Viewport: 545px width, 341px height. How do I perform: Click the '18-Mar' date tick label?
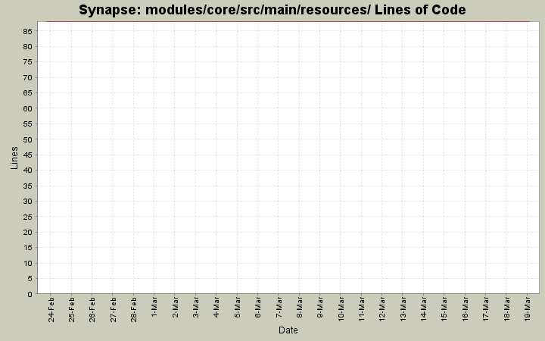tap(506, 309)
